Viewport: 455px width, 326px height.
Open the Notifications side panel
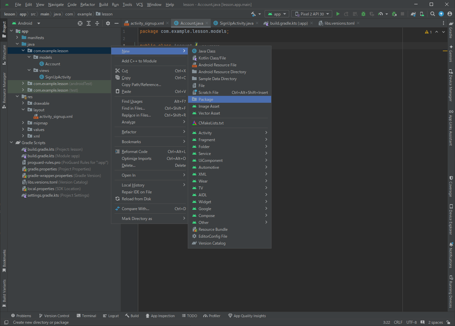point(451,255)
